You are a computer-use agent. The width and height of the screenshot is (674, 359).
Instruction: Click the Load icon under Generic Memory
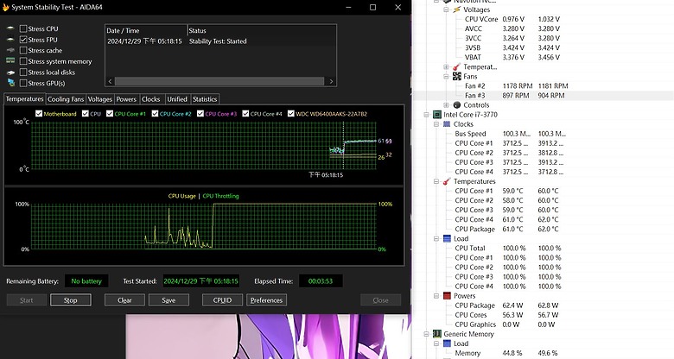(x=447, y=343)
